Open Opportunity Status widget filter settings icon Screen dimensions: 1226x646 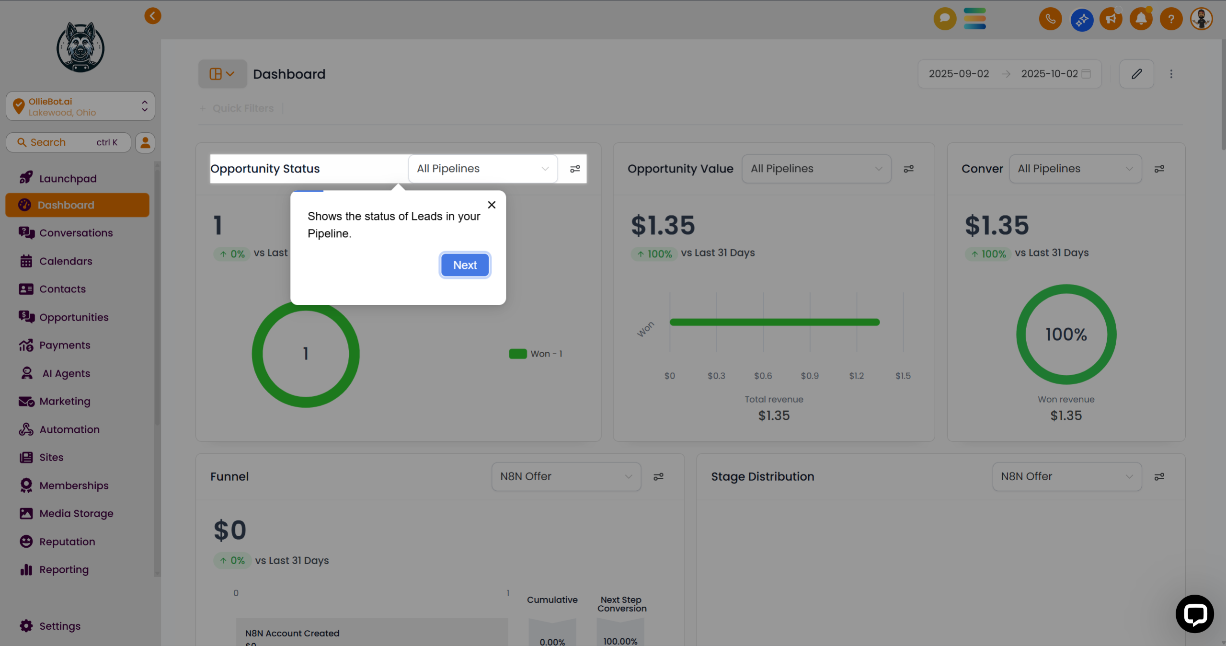(x=575, y=169)
